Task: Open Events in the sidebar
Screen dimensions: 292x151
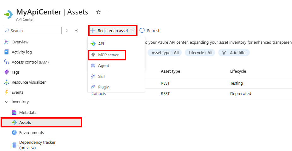Action: (17, 92)
